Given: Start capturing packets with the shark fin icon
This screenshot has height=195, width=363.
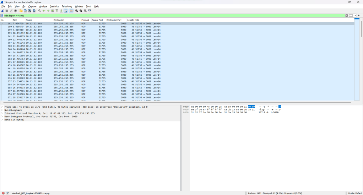Looking at the screenshot, I should (2, 11).
